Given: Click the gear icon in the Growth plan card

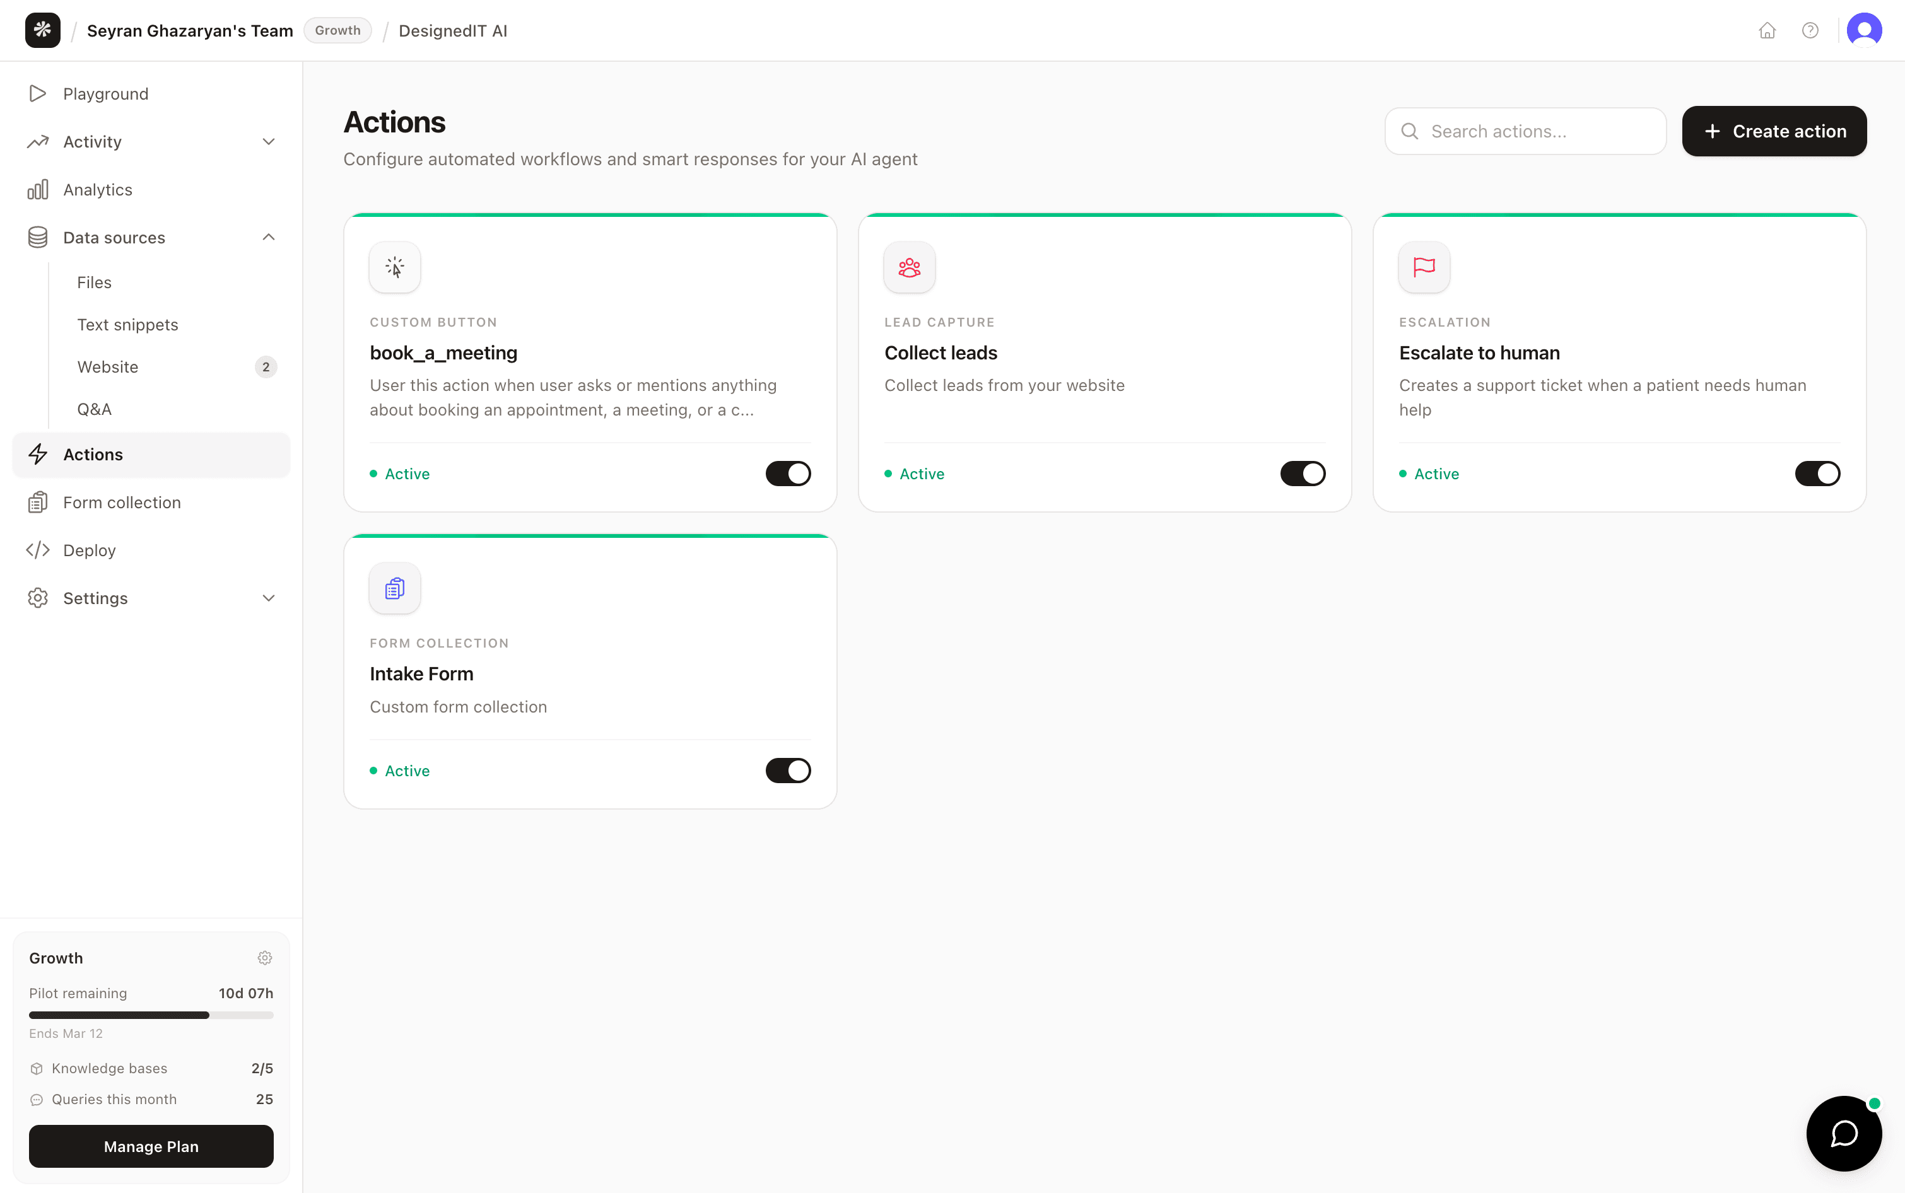Looking at the screenshot, I should click(x=264, y=958).
